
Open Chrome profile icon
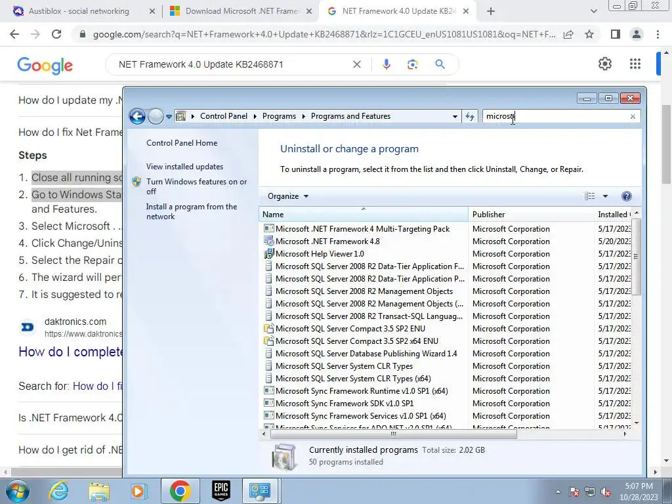tap(637, 34)
